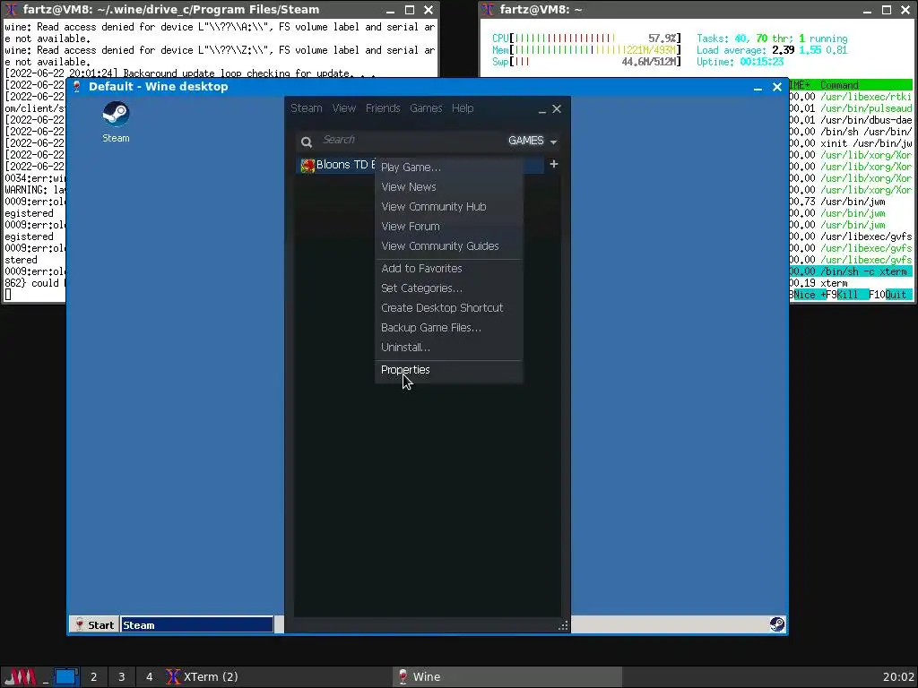Click Add to Favorites
The height and width of the screenshot is (688, 918).
tap(448, 269)
